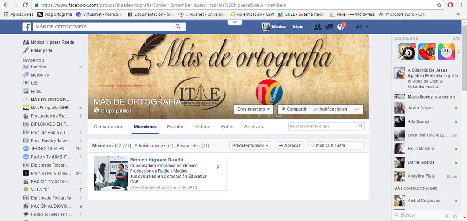467x221 pixels.
Task: Open the SNEE - Sistema Nacional bookmark
Action: coord(301,14)
